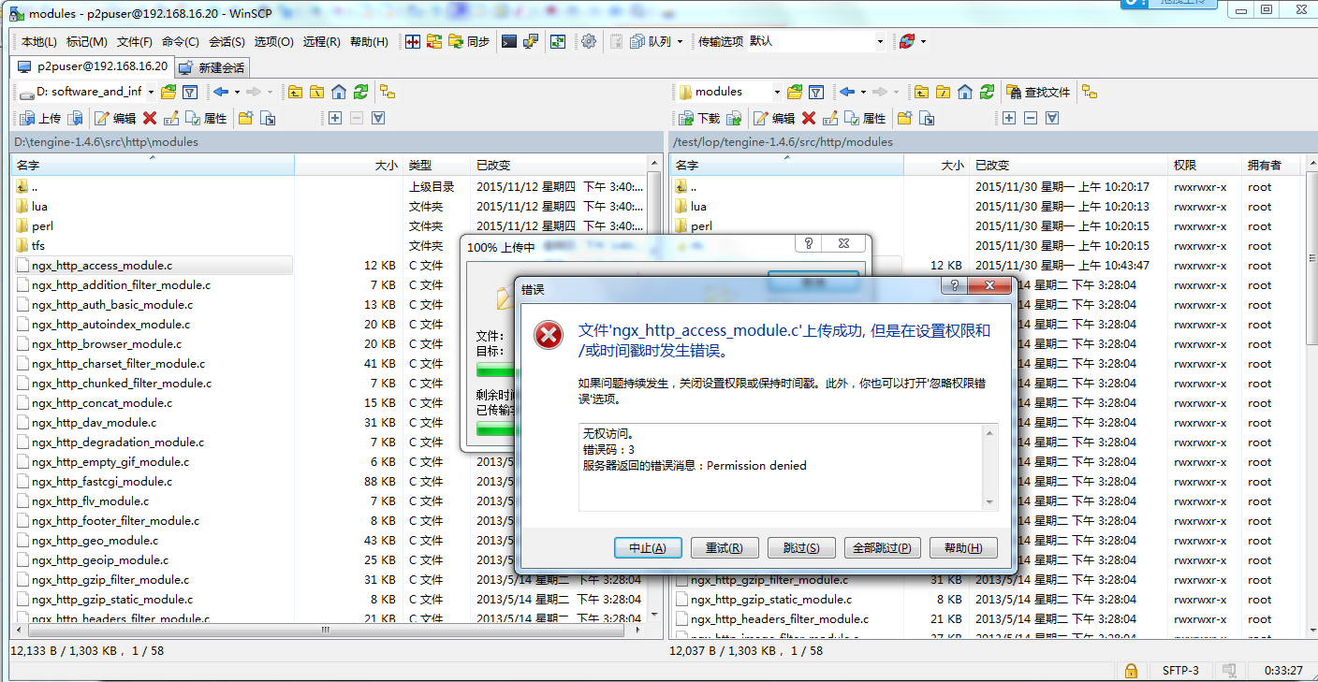Sort local panel by 大小 column header
Screen dimensions: 1318x682
tap(348, 165)
